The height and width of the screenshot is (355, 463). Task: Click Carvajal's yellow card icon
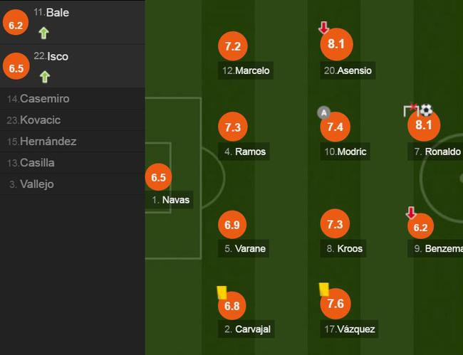[x=221, y=292]
